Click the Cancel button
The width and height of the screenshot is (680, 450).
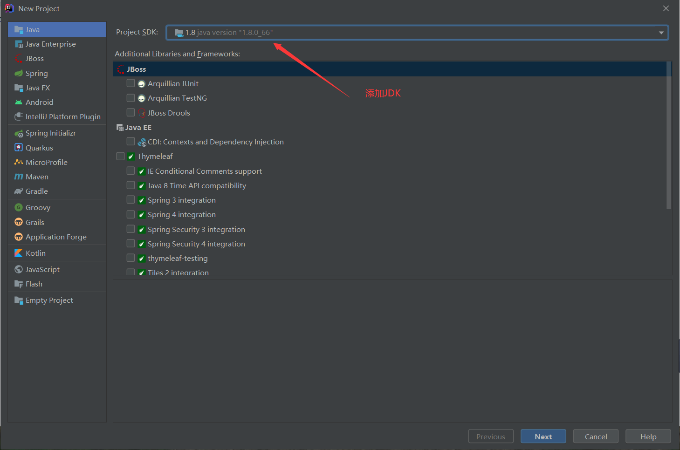pos(596,436)
